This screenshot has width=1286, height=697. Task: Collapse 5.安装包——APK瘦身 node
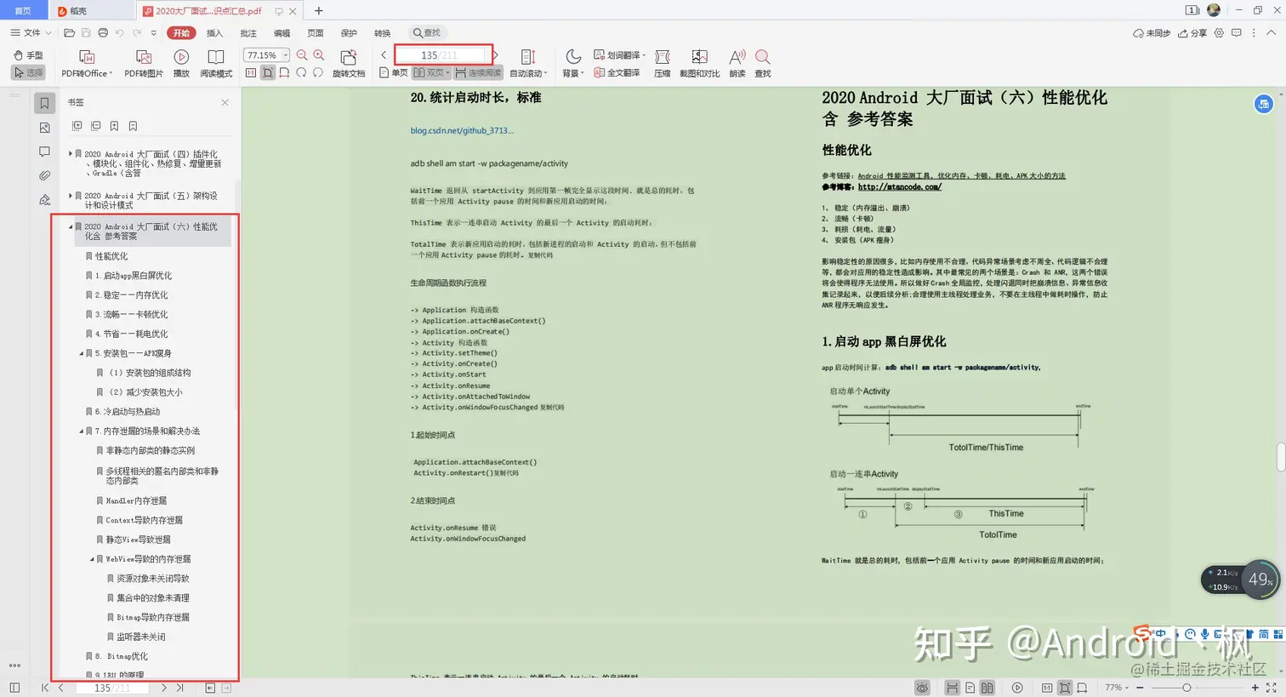(82, 353)
